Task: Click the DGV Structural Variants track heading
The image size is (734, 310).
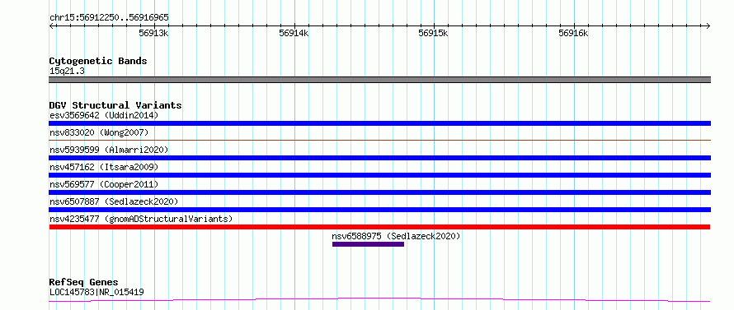Action: coord(115,105)
